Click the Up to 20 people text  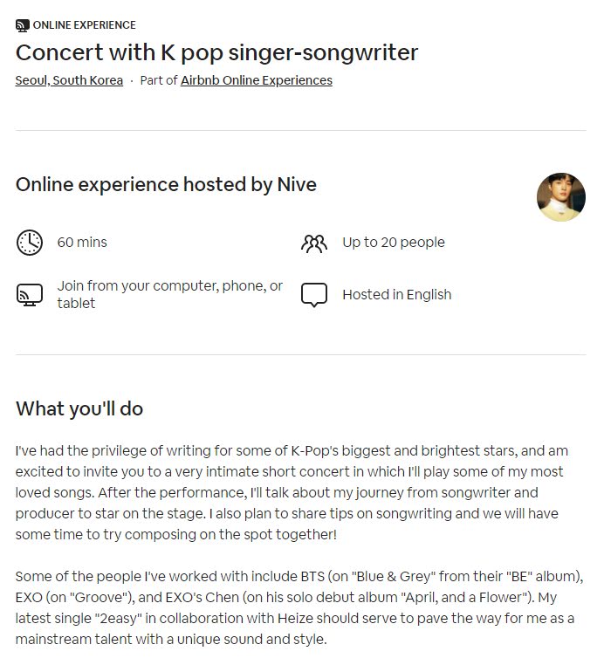[394, 242]
